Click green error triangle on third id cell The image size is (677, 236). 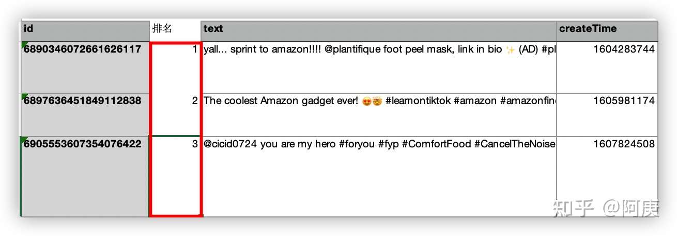(23, 140)
